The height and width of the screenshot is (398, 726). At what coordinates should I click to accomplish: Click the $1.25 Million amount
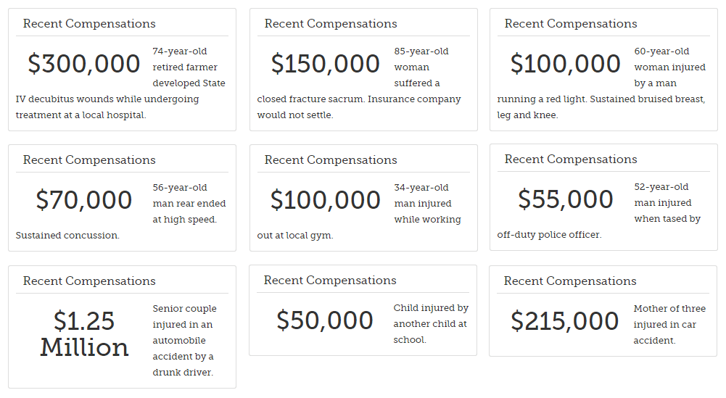(84, 333)
